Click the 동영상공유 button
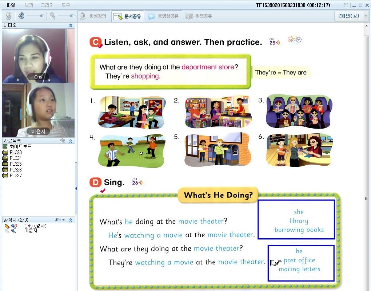 point(163,16)
